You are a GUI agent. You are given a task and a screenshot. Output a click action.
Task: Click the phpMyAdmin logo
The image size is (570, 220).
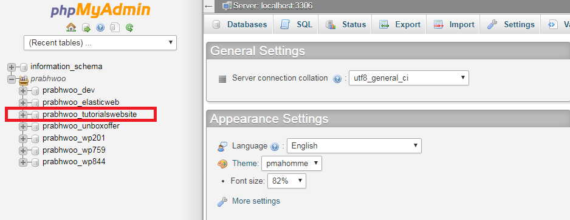pos(100,10)
